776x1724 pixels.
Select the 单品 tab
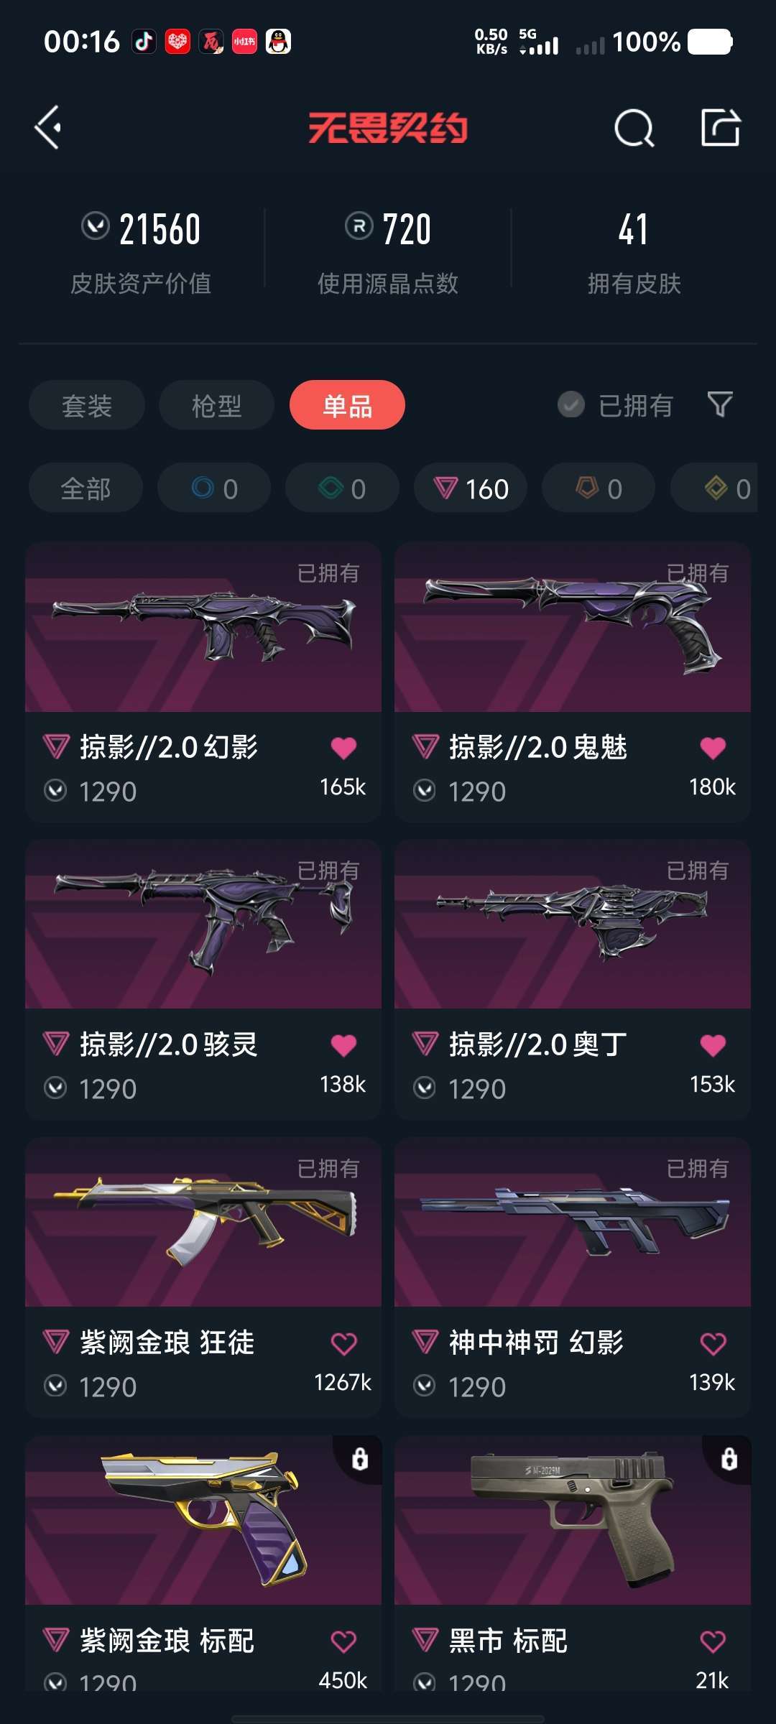click(347, 405)
